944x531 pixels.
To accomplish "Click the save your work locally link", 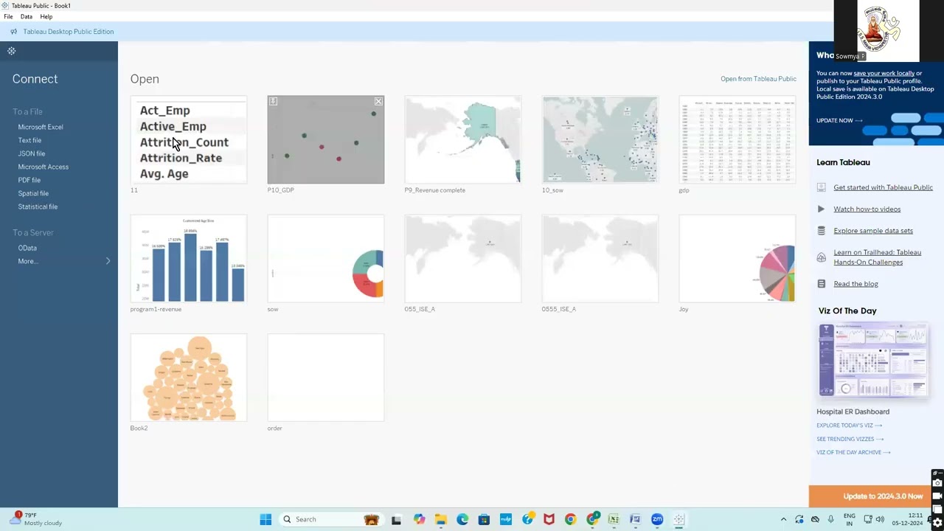I will (884, 73).
